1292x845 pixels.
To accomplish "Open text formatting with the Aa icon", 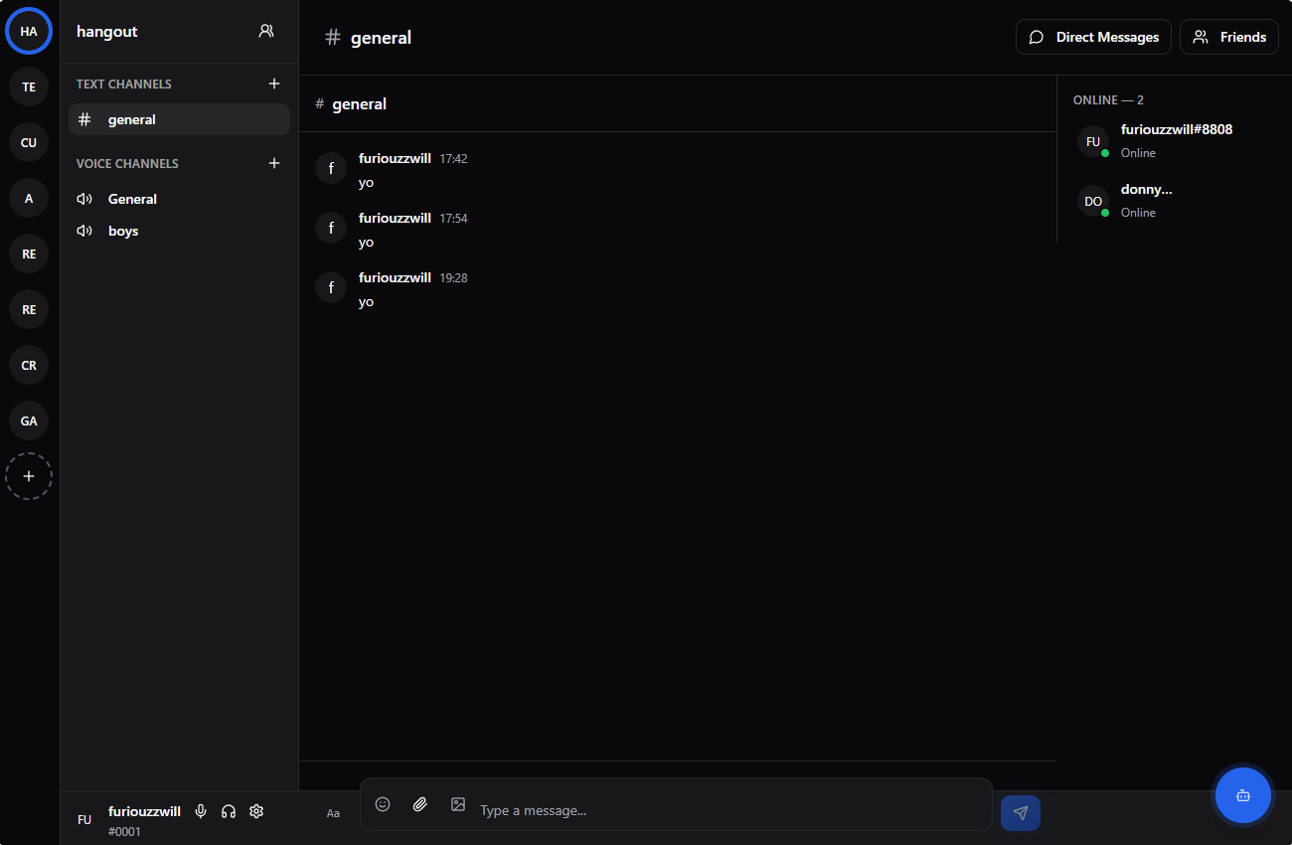I will pyautogui.click(x=333, y=812).
